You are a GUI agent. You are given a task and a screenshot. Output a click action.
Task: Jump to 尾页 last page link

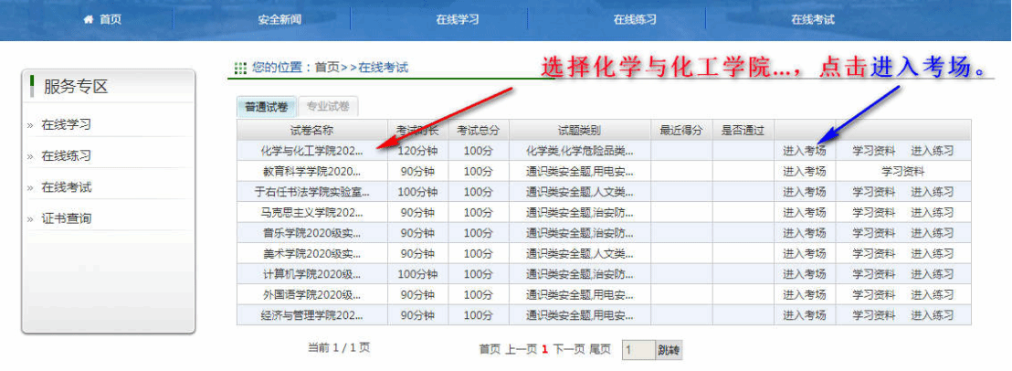[x=600, y=349]
